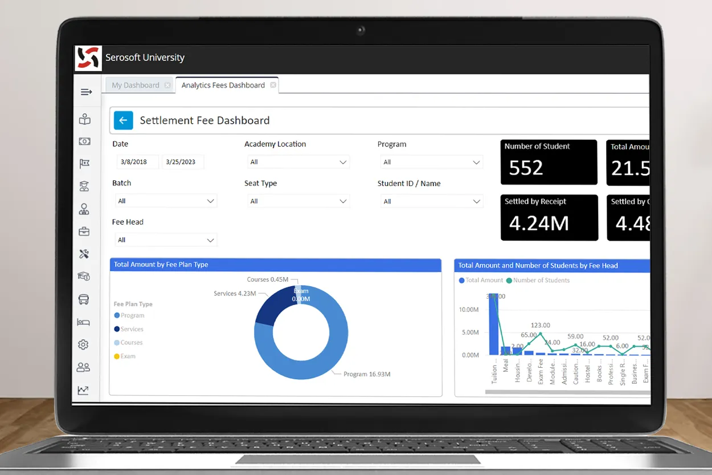Toggle Number of Students legend series
712x475 pixels.
pos(541,280)
